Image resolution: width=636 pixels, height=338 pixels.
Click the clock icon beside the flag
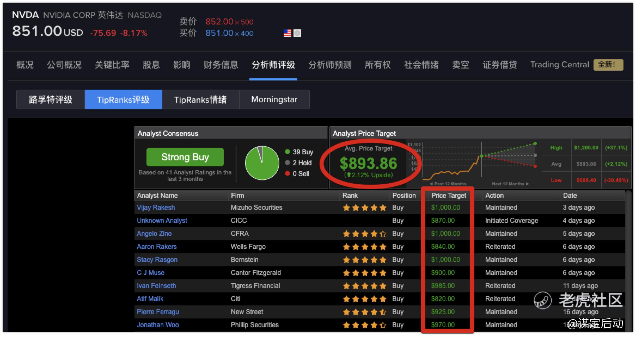pyautogui.click(x=297, y=33)
